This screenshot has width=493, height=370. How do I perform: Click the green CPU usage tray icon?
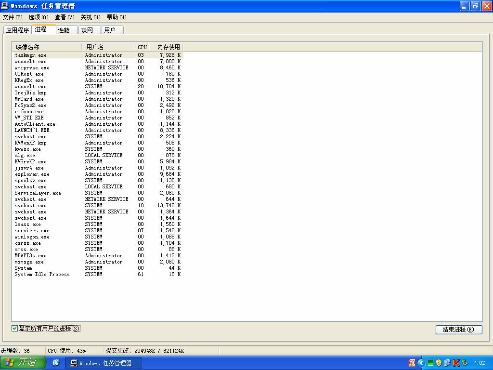[x=430, y=363]
